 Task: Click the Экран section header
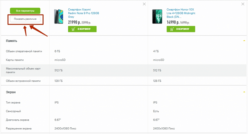coord(11,92)
